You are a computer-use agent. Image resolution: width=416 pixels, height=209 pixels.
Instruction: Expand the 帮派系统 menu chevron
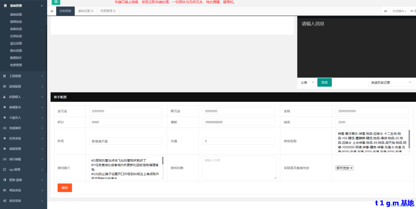coord(42,190)
